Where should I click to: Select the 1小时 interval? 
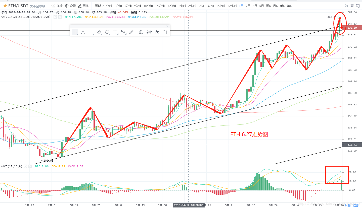click(x=182, y=6)
